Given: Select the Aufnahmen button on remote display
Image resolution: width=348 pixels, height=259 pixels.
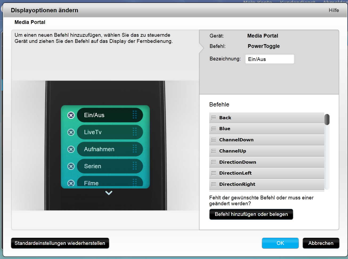Looking at the screenshot, I should coord(107,149).
